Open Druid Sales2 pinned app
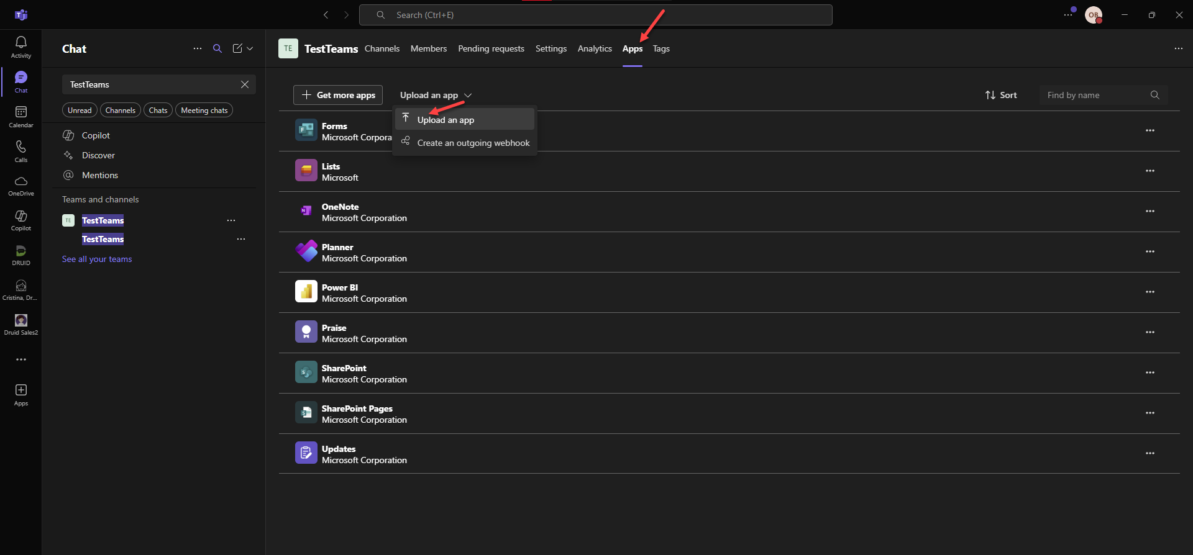This screenshot has width=1193, height=555. tap(21, 325)
